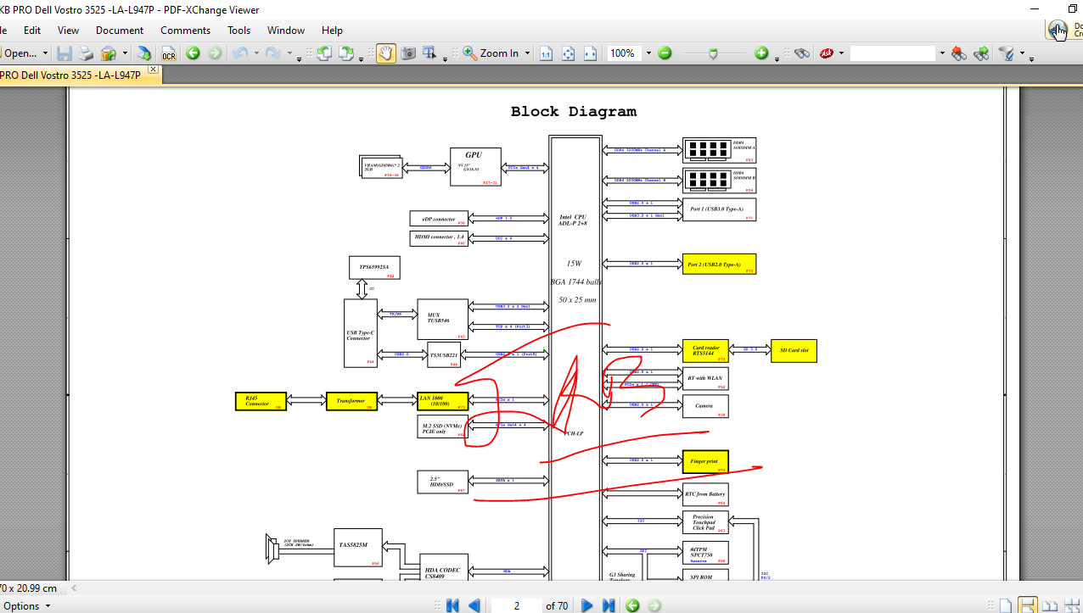Fit the whole page in window

[568, 53]
